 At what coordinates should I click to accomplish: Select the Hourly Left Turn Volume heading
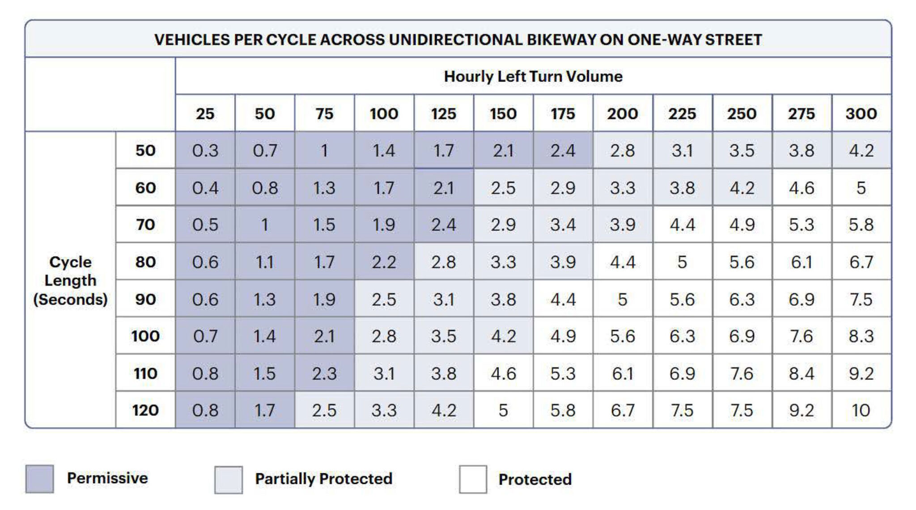coord(533,76)
